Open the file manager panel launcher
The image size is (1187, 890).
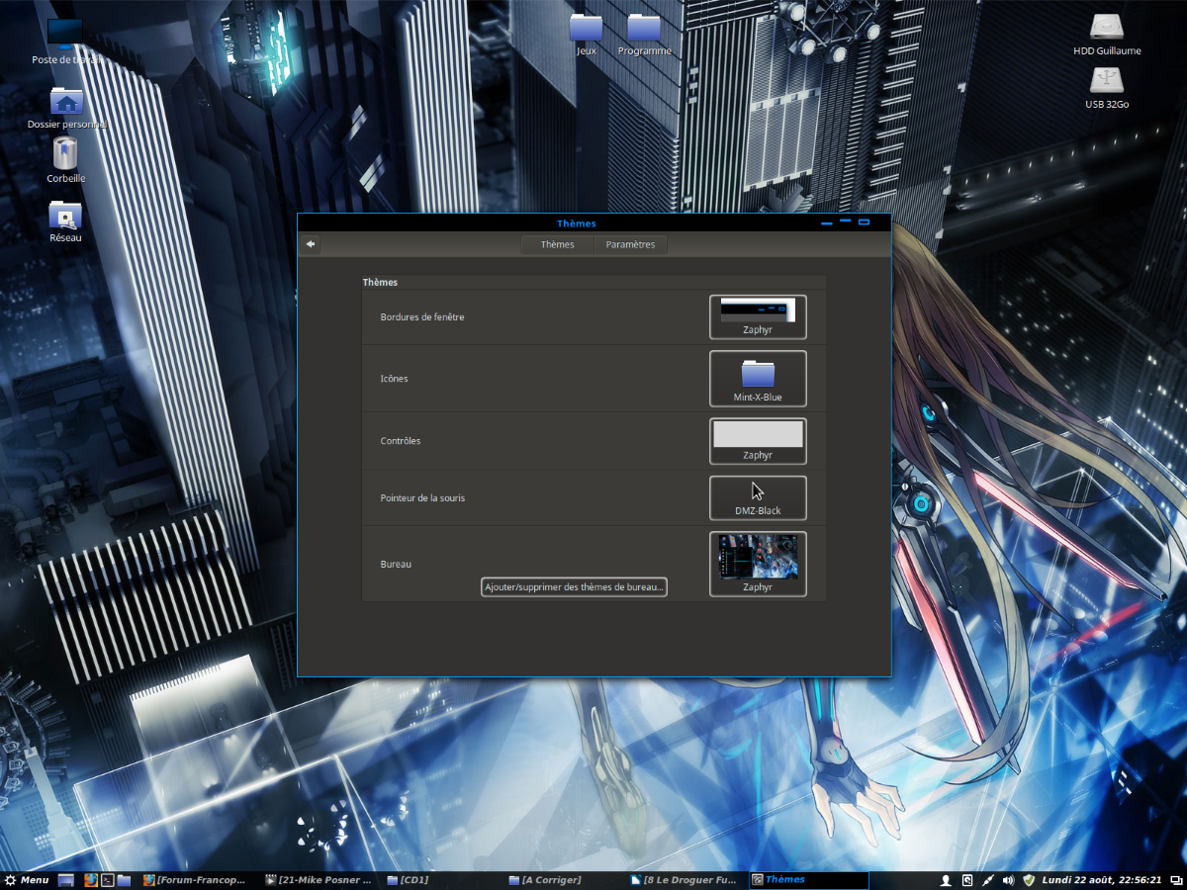point(124,880)
